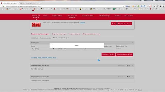165x92 pixels.
Task: Click the Ваша ссылка для запроса field
Action: 124,50
